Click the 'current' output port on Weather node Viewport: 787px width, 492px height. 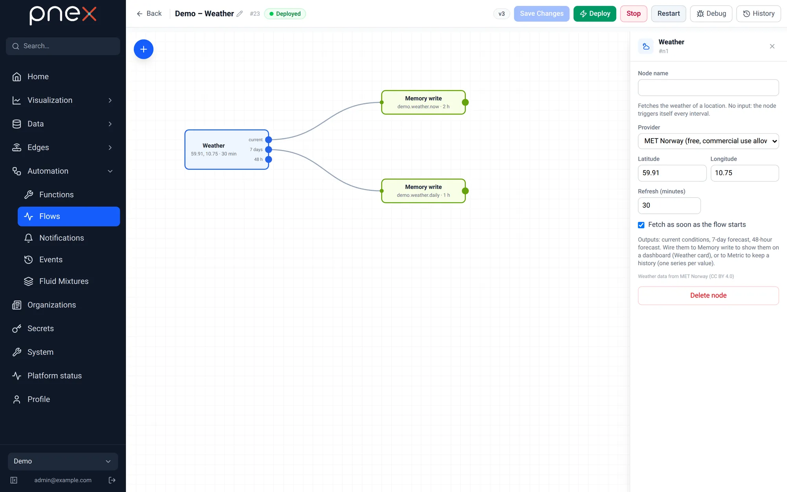(x=269, y=140)
